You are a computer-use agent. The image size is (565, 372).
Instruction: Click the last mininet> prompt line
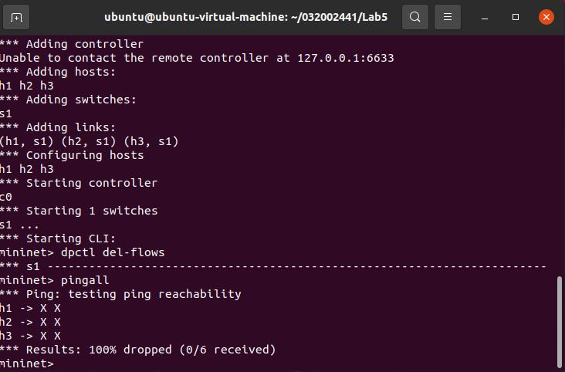coord(27,364)
